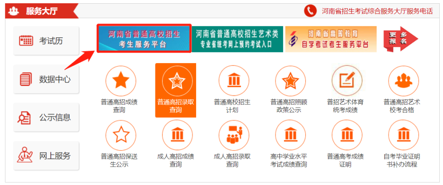
Task: Open 普通高招保送生公示 star icon
Action: pos(121,135)
